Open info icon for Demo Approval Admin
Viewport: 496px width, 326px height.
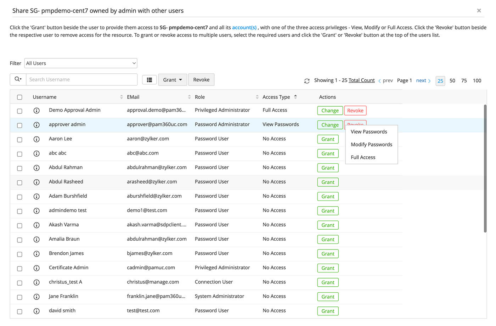click(x=36, y=111)
